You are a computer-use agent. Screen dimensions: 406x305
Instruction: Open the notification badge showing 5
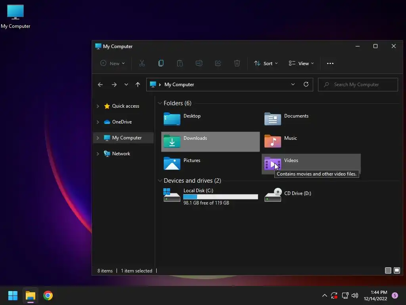[x=395, y=295]
